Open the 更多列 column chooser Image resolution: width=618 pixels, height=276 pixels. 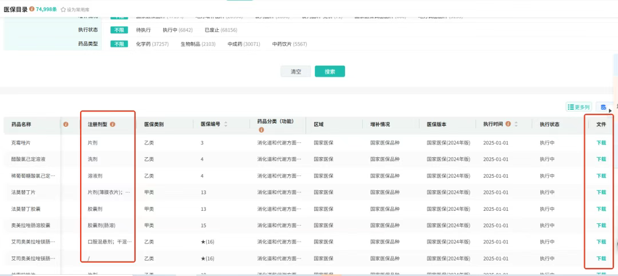point(578,107)
